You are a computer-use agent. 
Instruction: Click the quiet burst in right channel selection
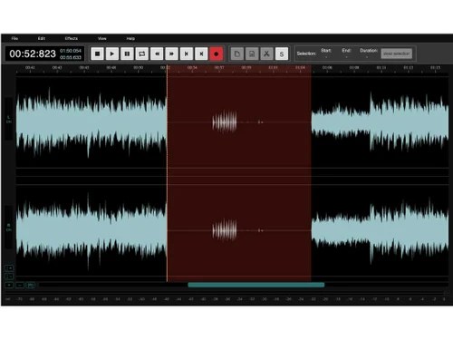[225, 230]
